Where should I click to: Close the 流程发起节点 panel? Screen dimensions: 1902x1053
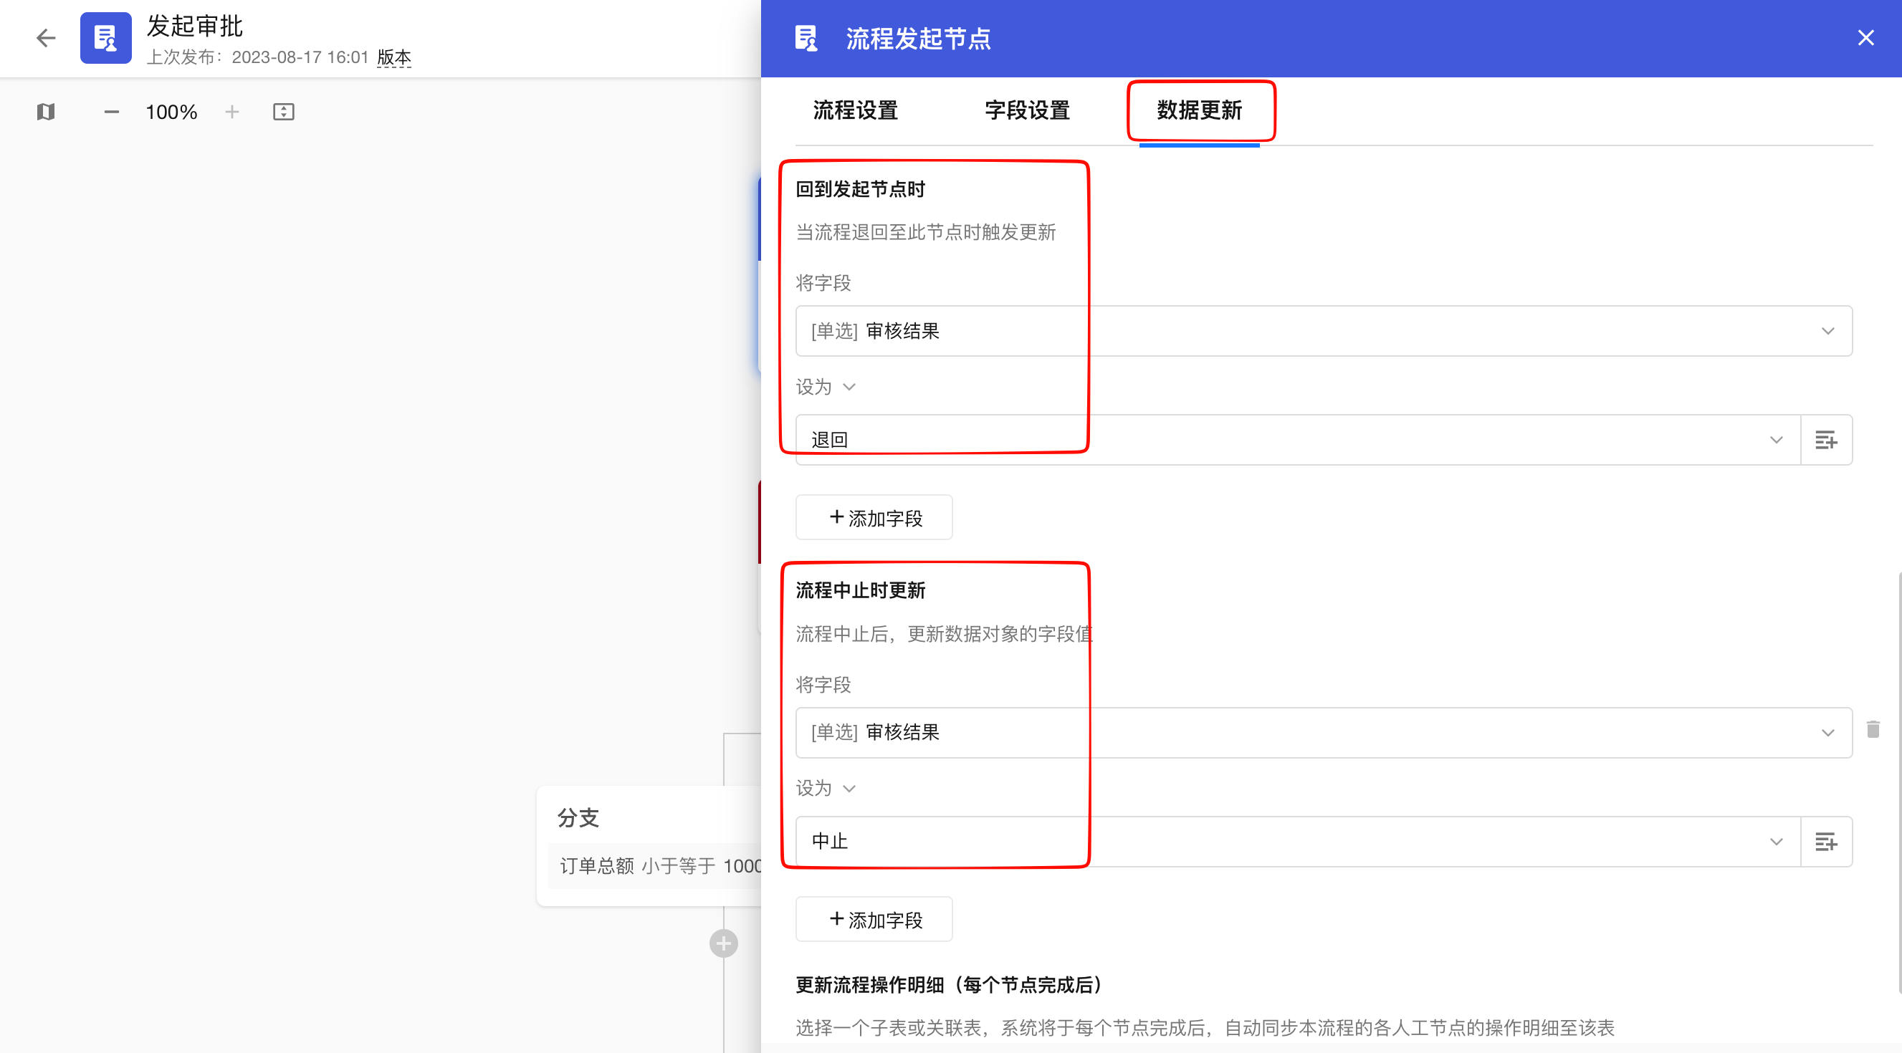coord(1865,38)
